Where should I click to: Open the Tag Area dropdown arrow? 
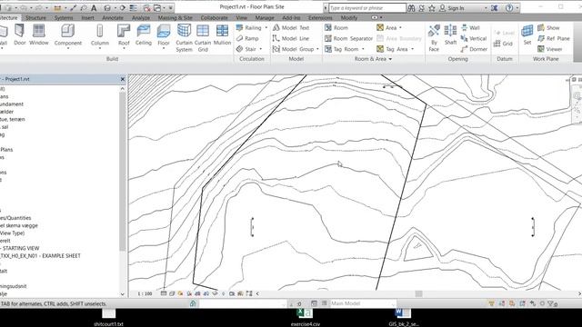click(412, 49)
